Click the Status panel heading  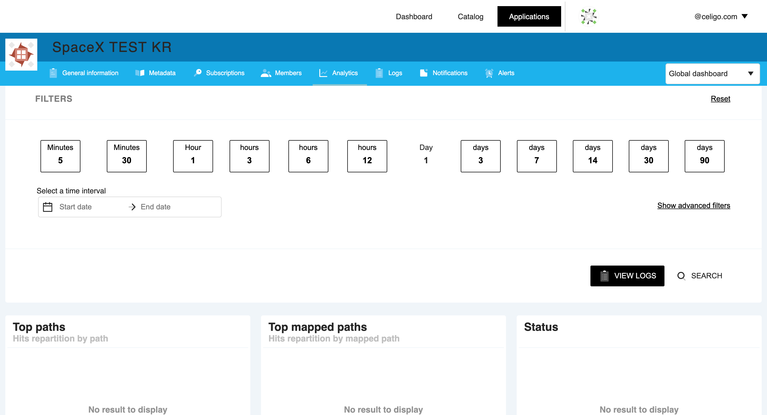pyautogui.click(x=541, y=327)
